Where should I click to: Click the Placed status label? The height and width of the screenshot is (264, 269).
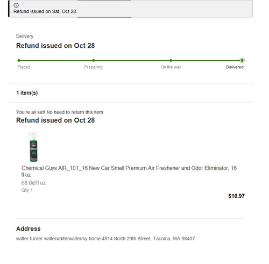tap(24, 67)
